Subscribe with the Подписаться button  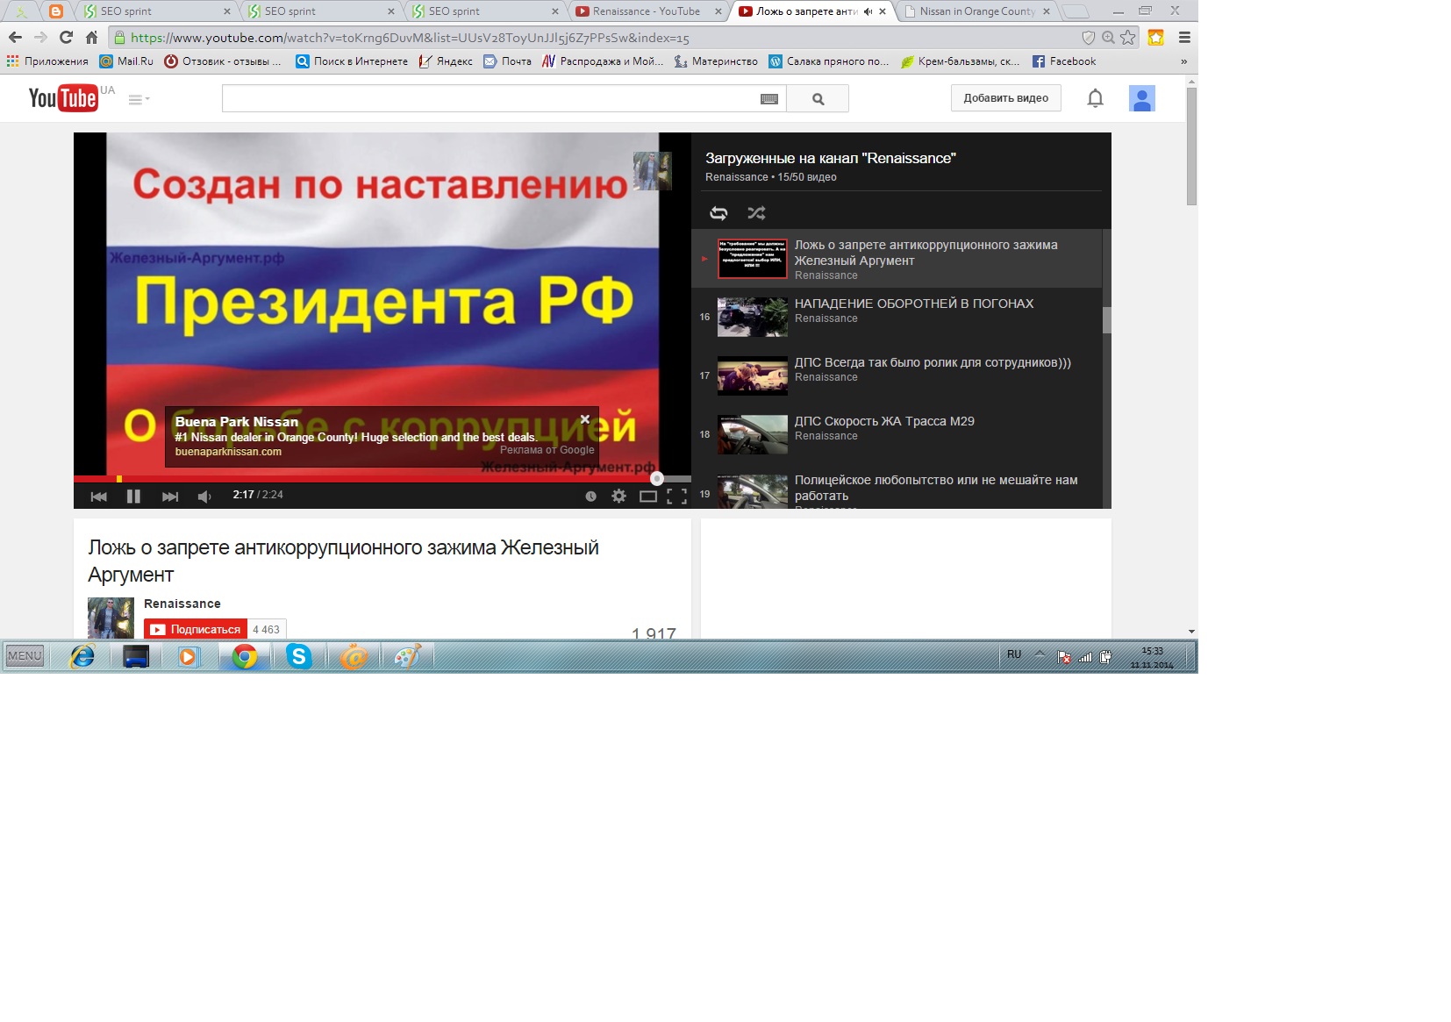click(196, 629)
